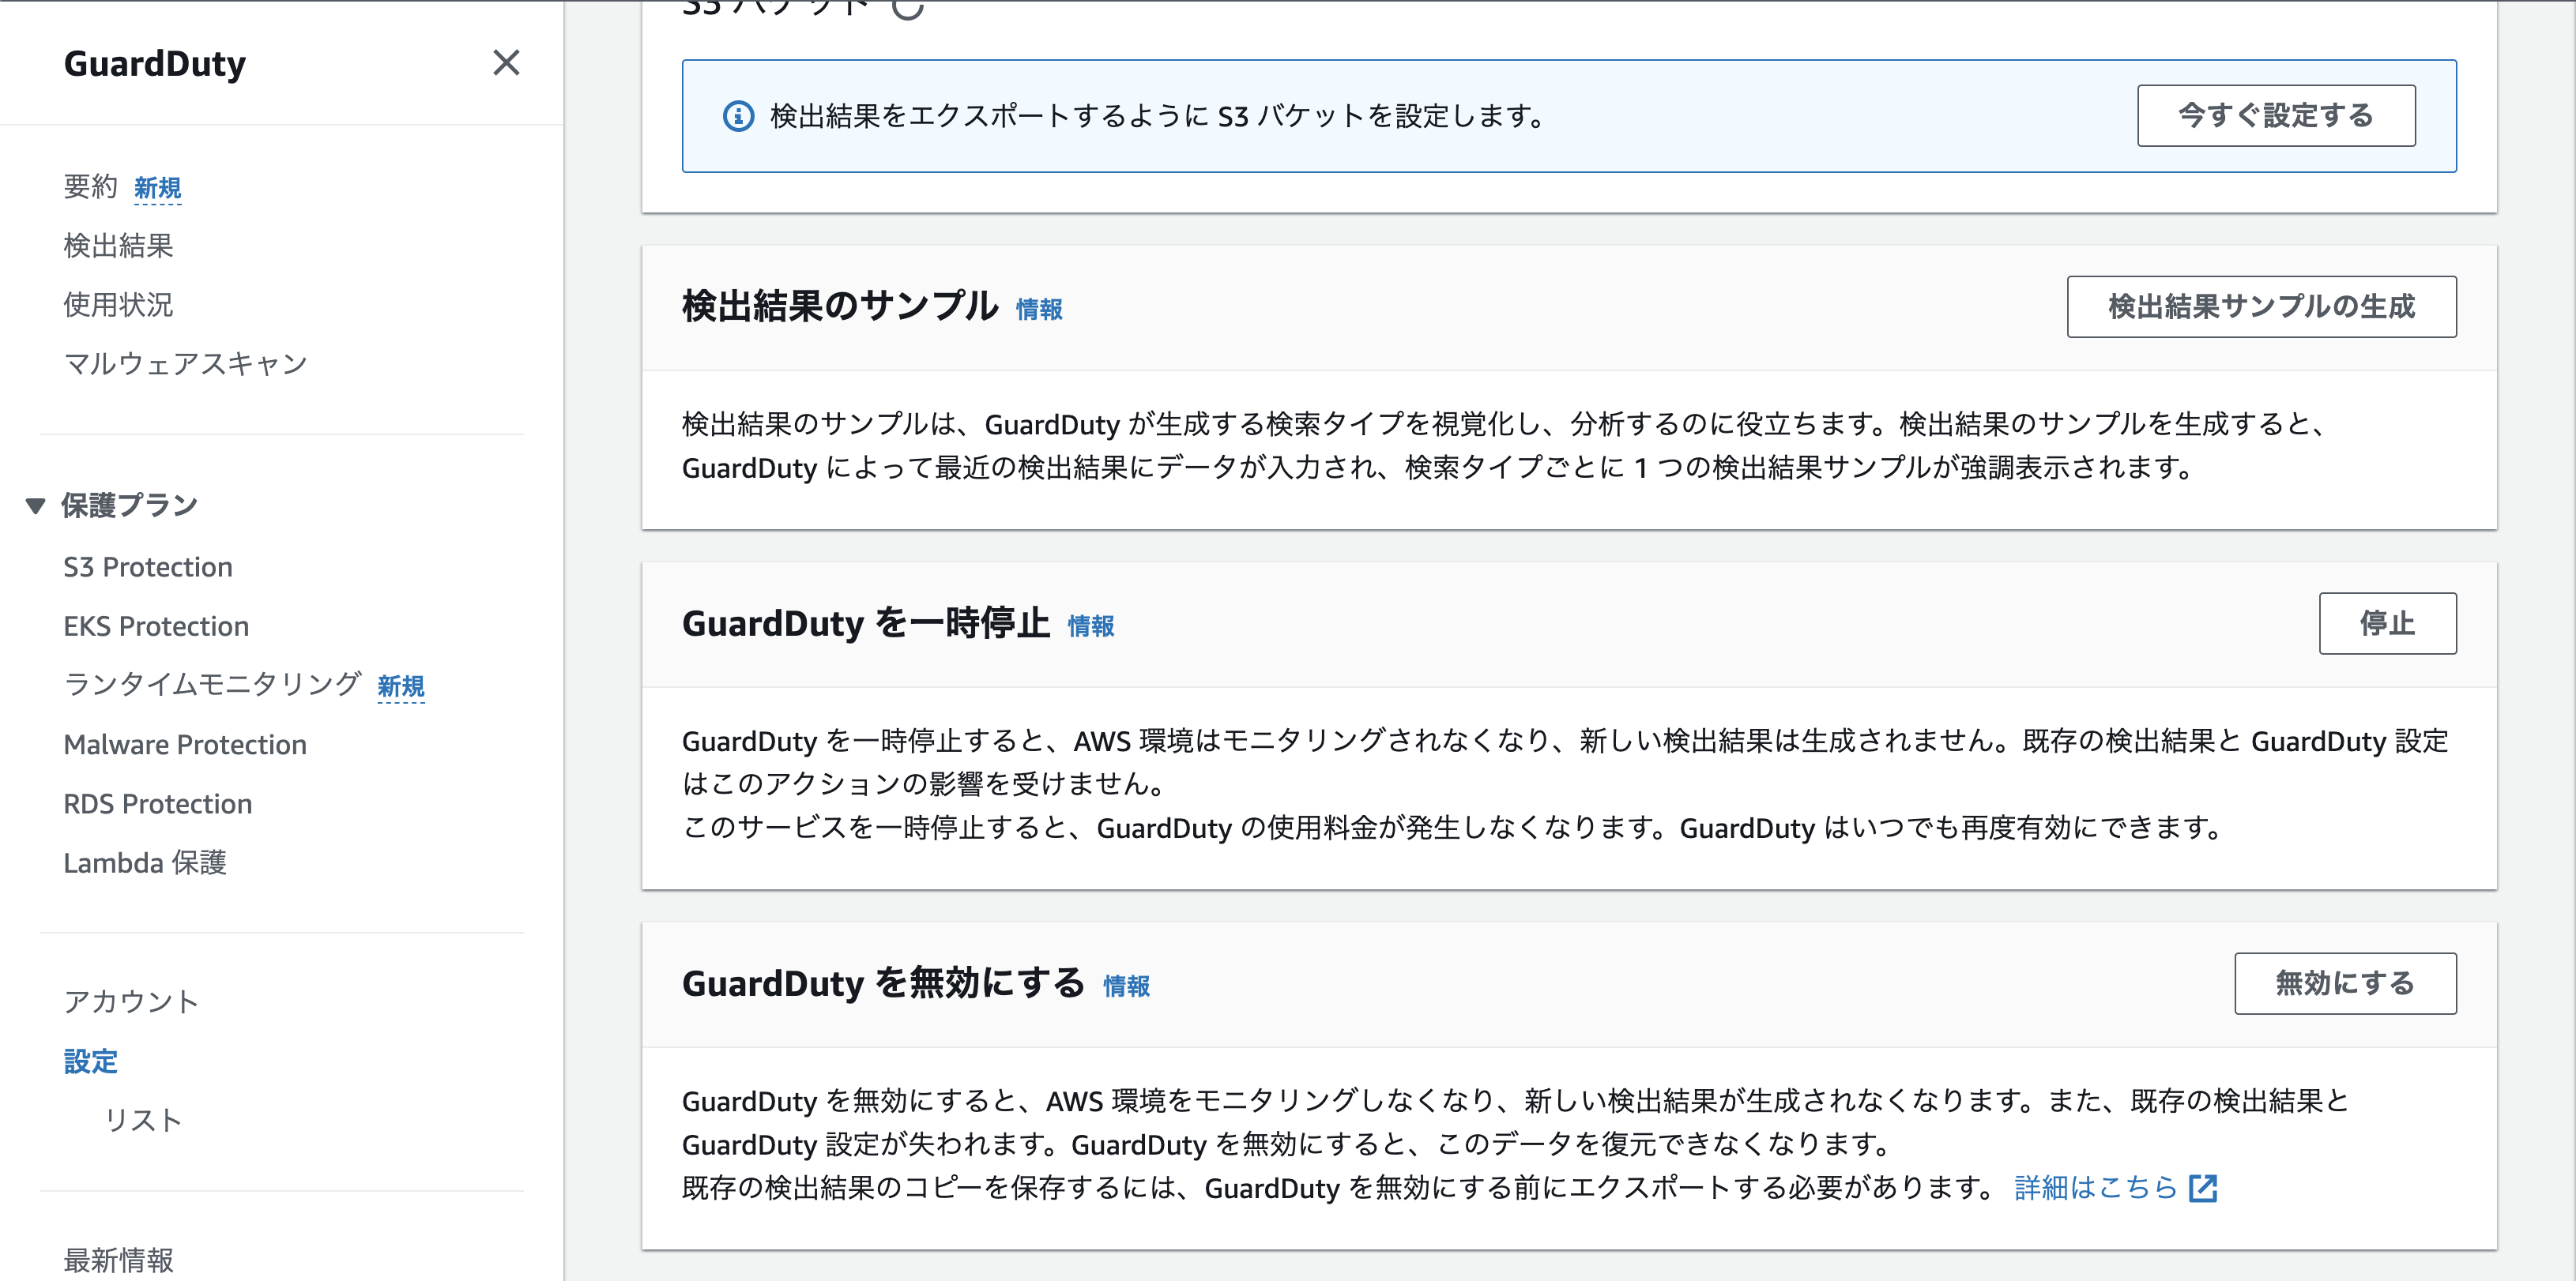The width and height of the screenshot is (2576, 1281).
Task: Click the refresh spinner icon at top
Action: coord(907,8)
